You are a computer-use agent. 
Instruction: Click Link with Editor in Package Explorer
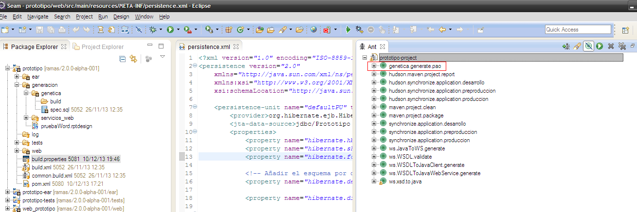click(133, 59)
